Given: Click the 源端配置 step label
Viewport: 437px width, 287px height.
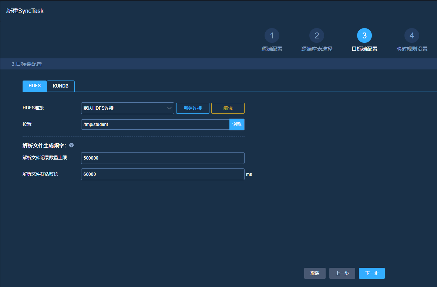Looking at the screenshot, I should tap(272, 49).
